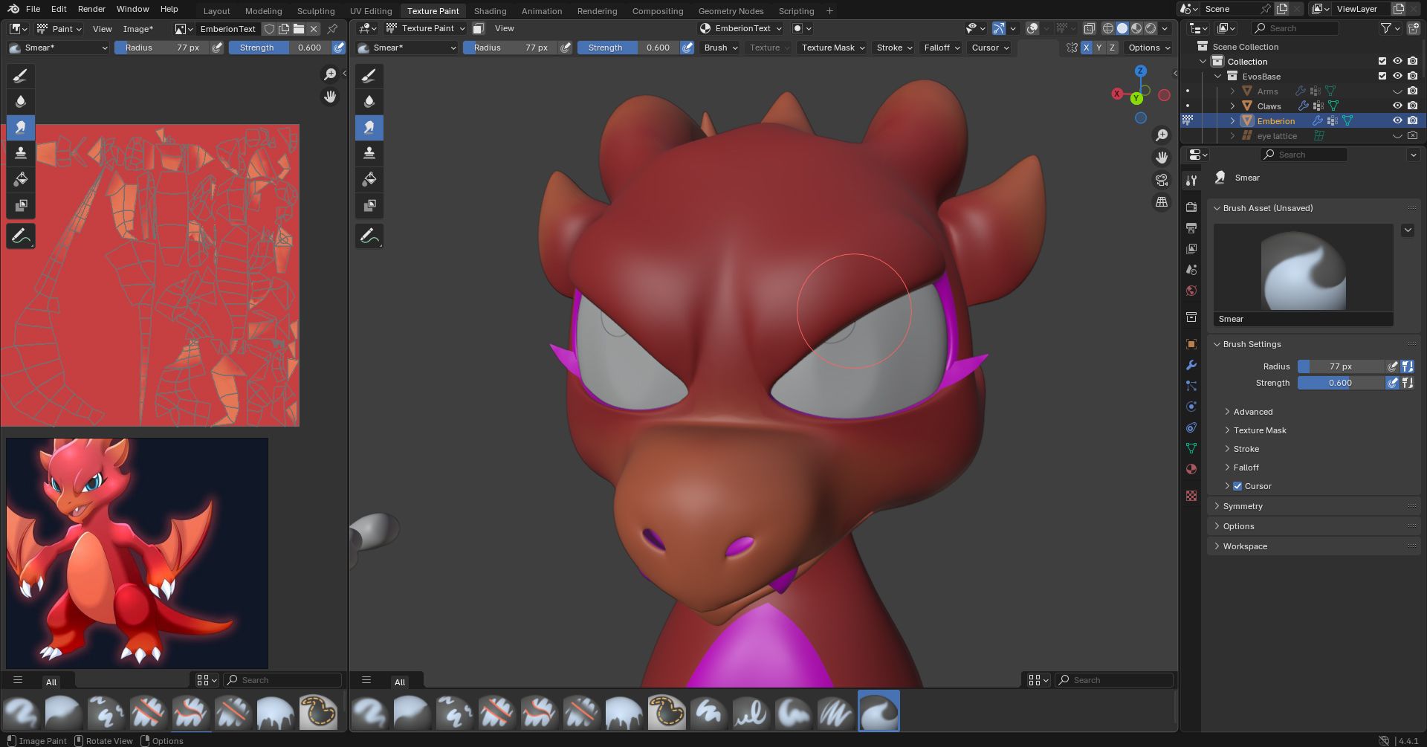Click the outliner Search field
The width and height of the screenshot is (1427, 747).
pyautogui.click(x=1294, y=28)
